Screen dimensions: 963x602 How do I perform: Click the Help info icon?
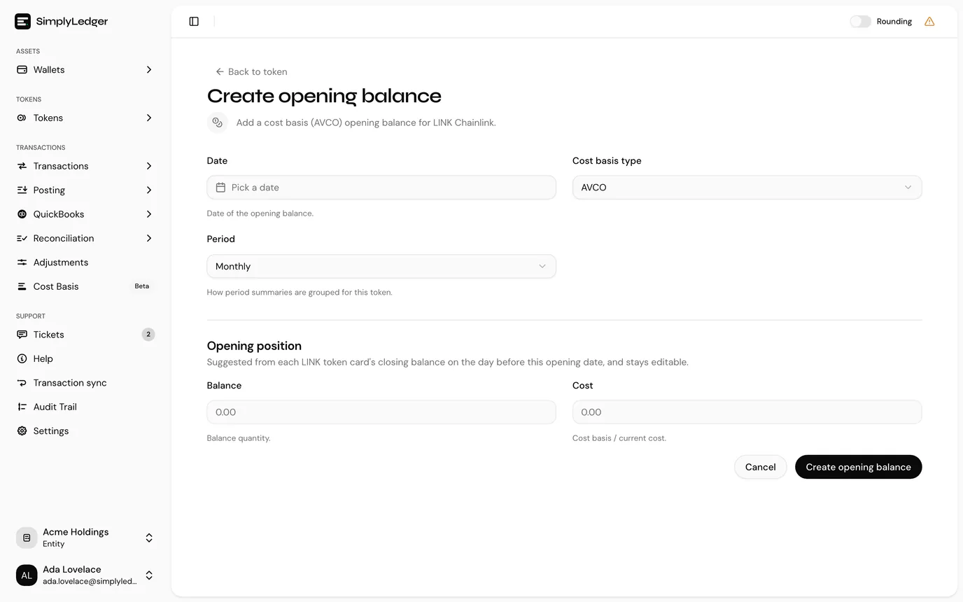22,359
